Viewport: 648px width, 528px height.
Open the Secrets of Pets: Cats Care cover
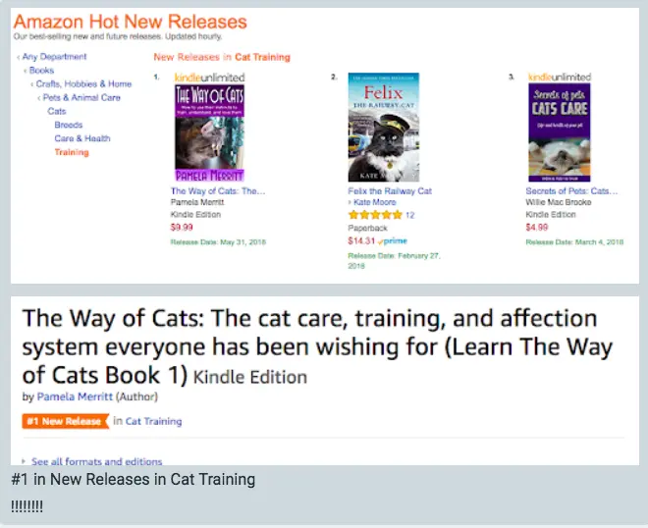coord(559,132)
